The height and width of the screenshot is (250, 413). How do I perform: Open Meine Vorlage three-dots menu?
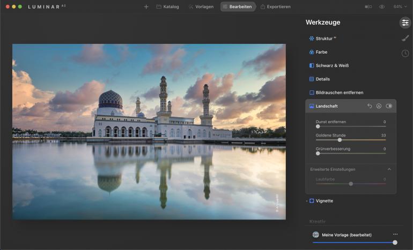click(395, 234)
